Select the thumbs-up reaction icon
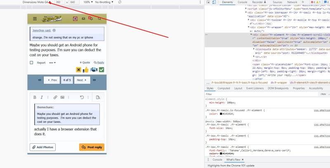This screenshot has height=168, width=330. (x=86, y=70)
